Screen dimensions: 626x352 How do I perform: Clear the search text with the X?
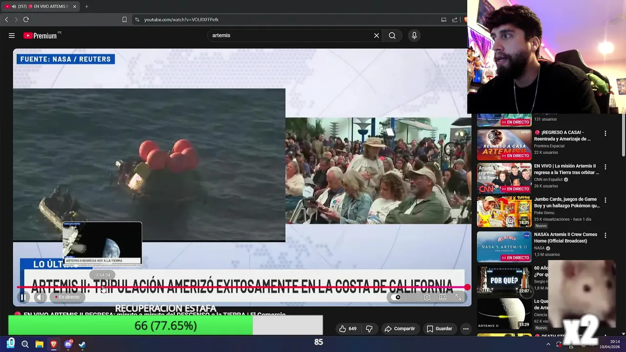(377, 35)
